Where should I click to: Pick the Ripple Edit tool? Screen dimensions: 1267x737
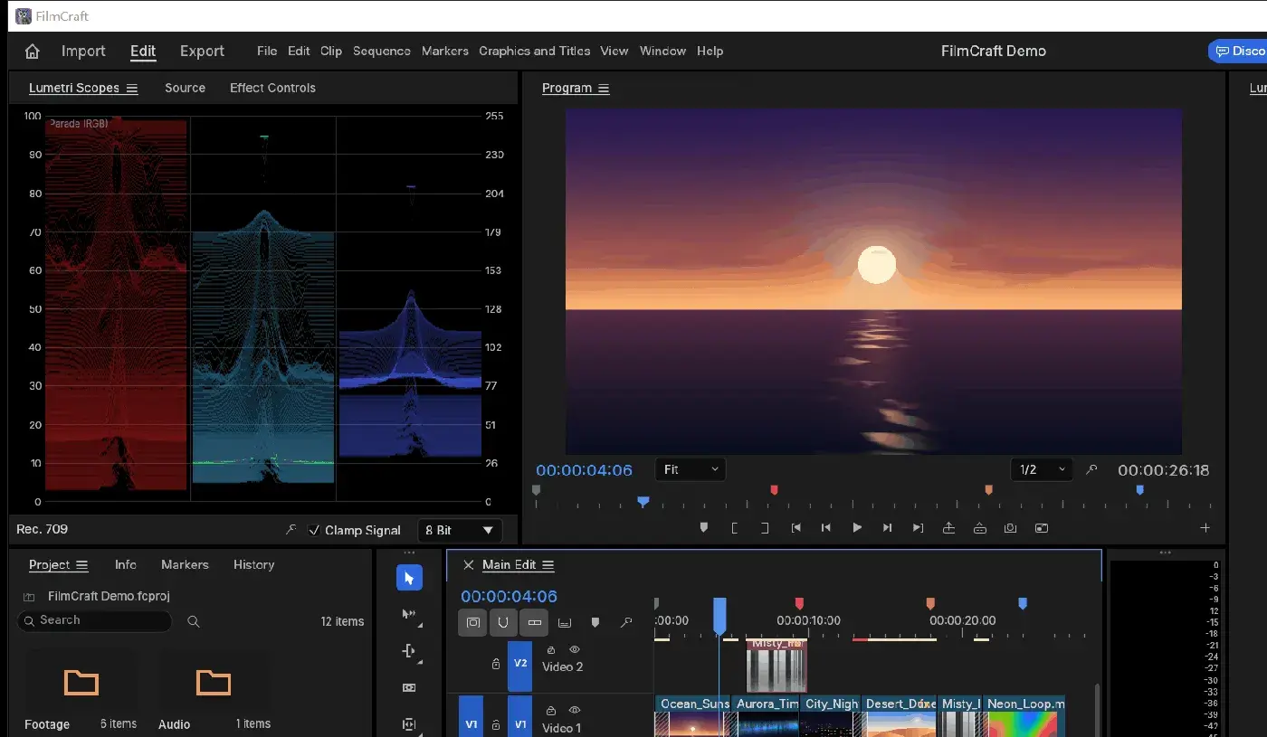409,651
